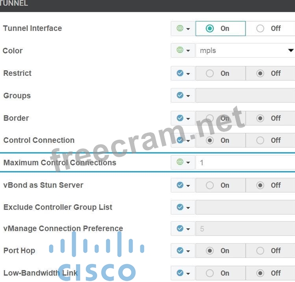
Task: Click the global scope icon for Tunnel Interface
Action: pos(180,28)
